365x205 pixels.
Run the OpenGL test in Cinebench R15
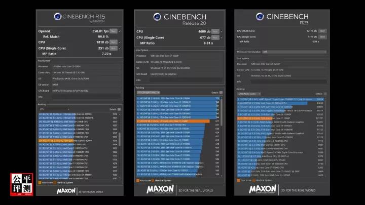114,31
